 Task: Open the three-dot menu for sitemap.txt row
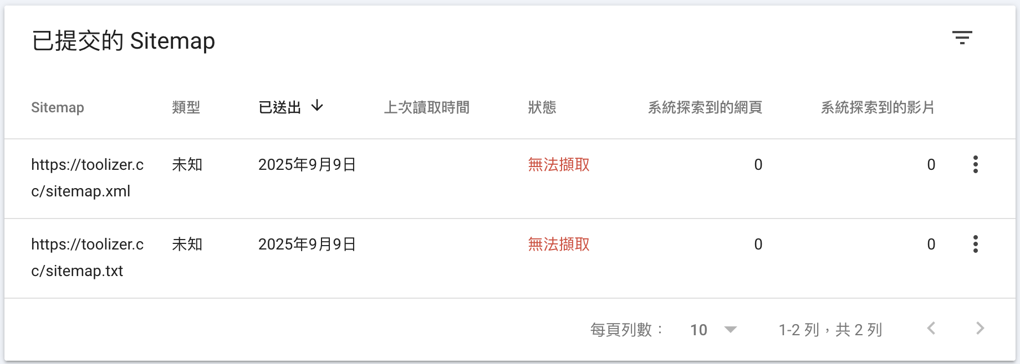coord(975,244)
